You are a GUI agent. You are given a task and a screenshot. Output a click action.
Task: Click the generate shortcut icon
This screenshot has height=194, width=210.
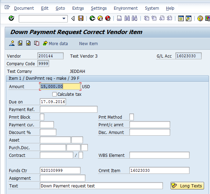point(189,18)
